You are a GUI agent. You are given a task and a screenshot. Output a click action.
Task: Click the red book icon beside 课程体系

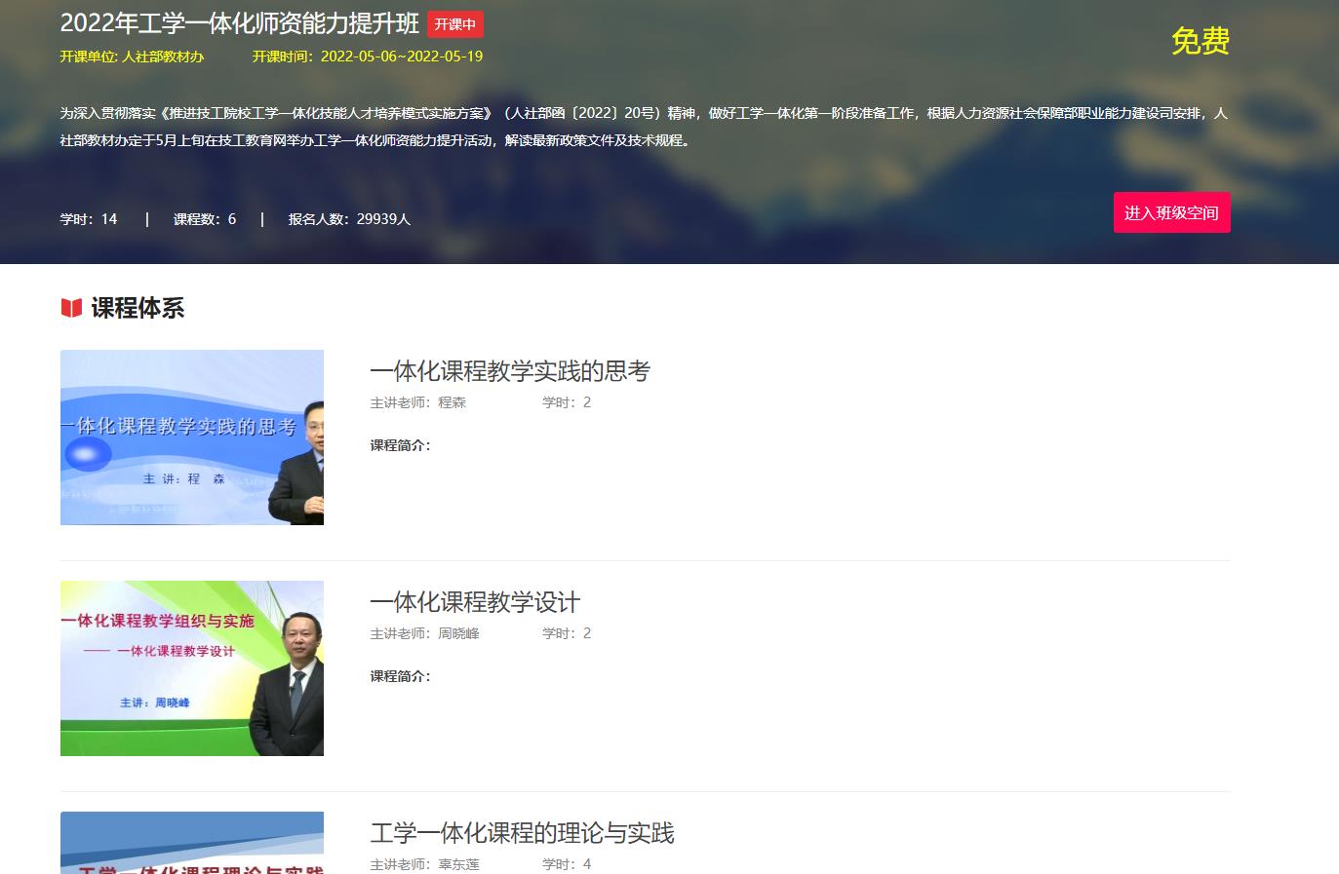71,308
